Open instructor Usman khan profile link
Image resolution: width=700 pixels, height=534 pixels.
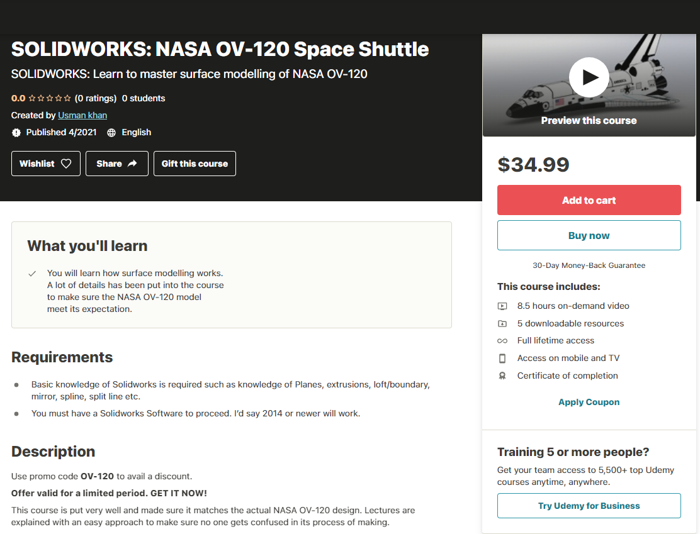point(82,115)
